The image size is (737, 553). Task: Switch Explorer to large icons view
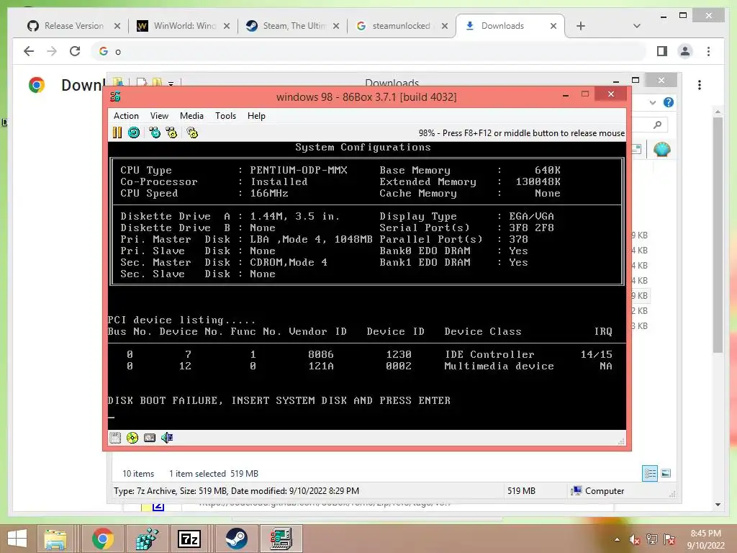pos(666,474)
